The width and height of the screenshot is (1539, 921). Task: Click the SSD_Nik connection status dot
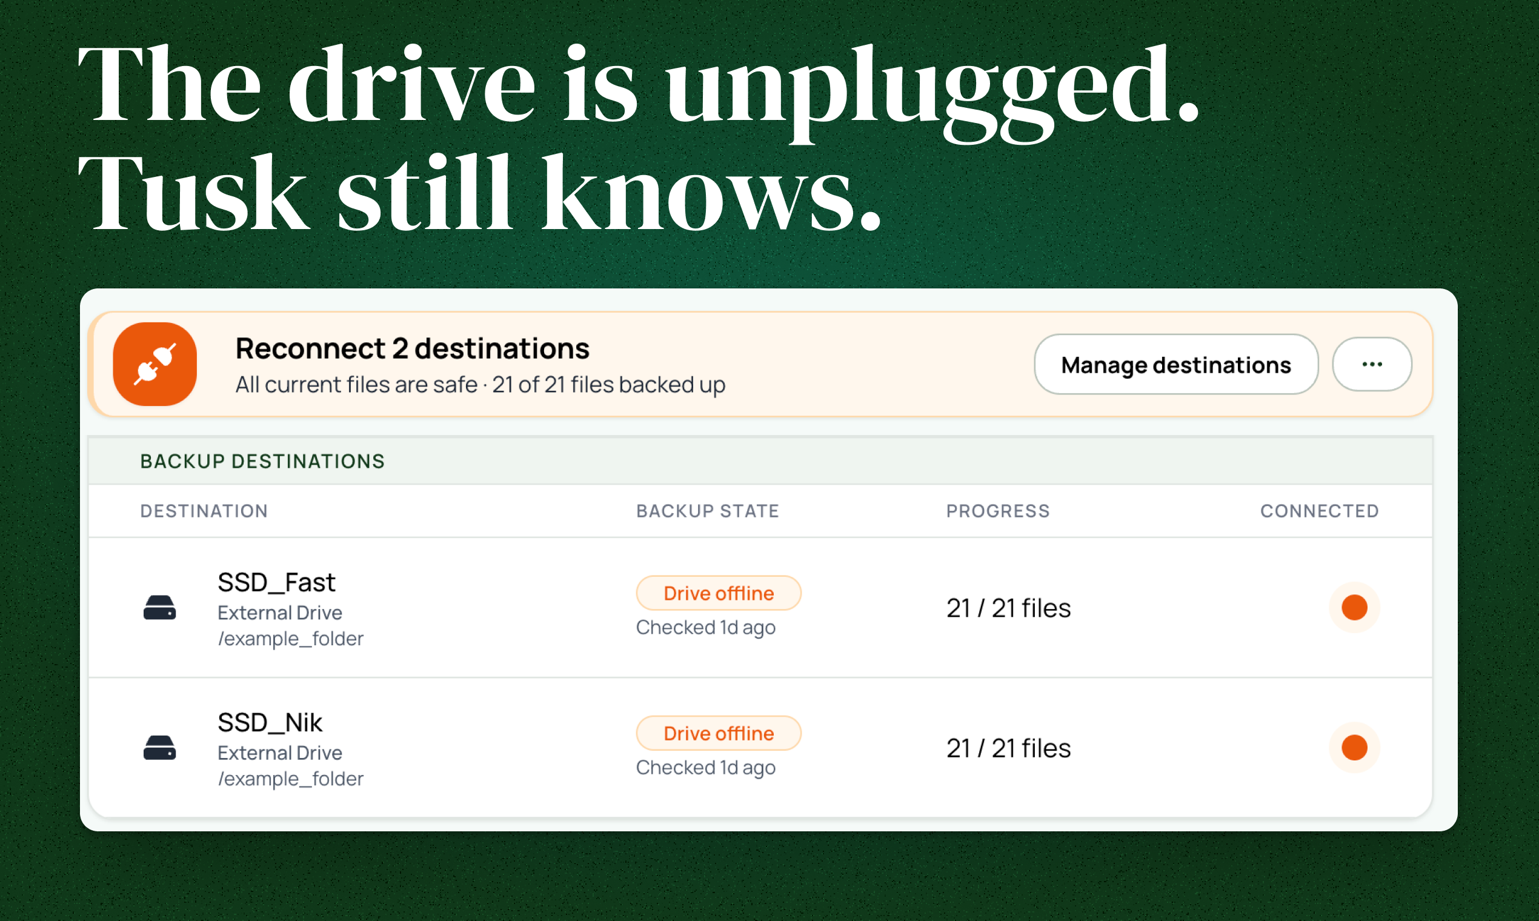click(x=1354, y=748)
